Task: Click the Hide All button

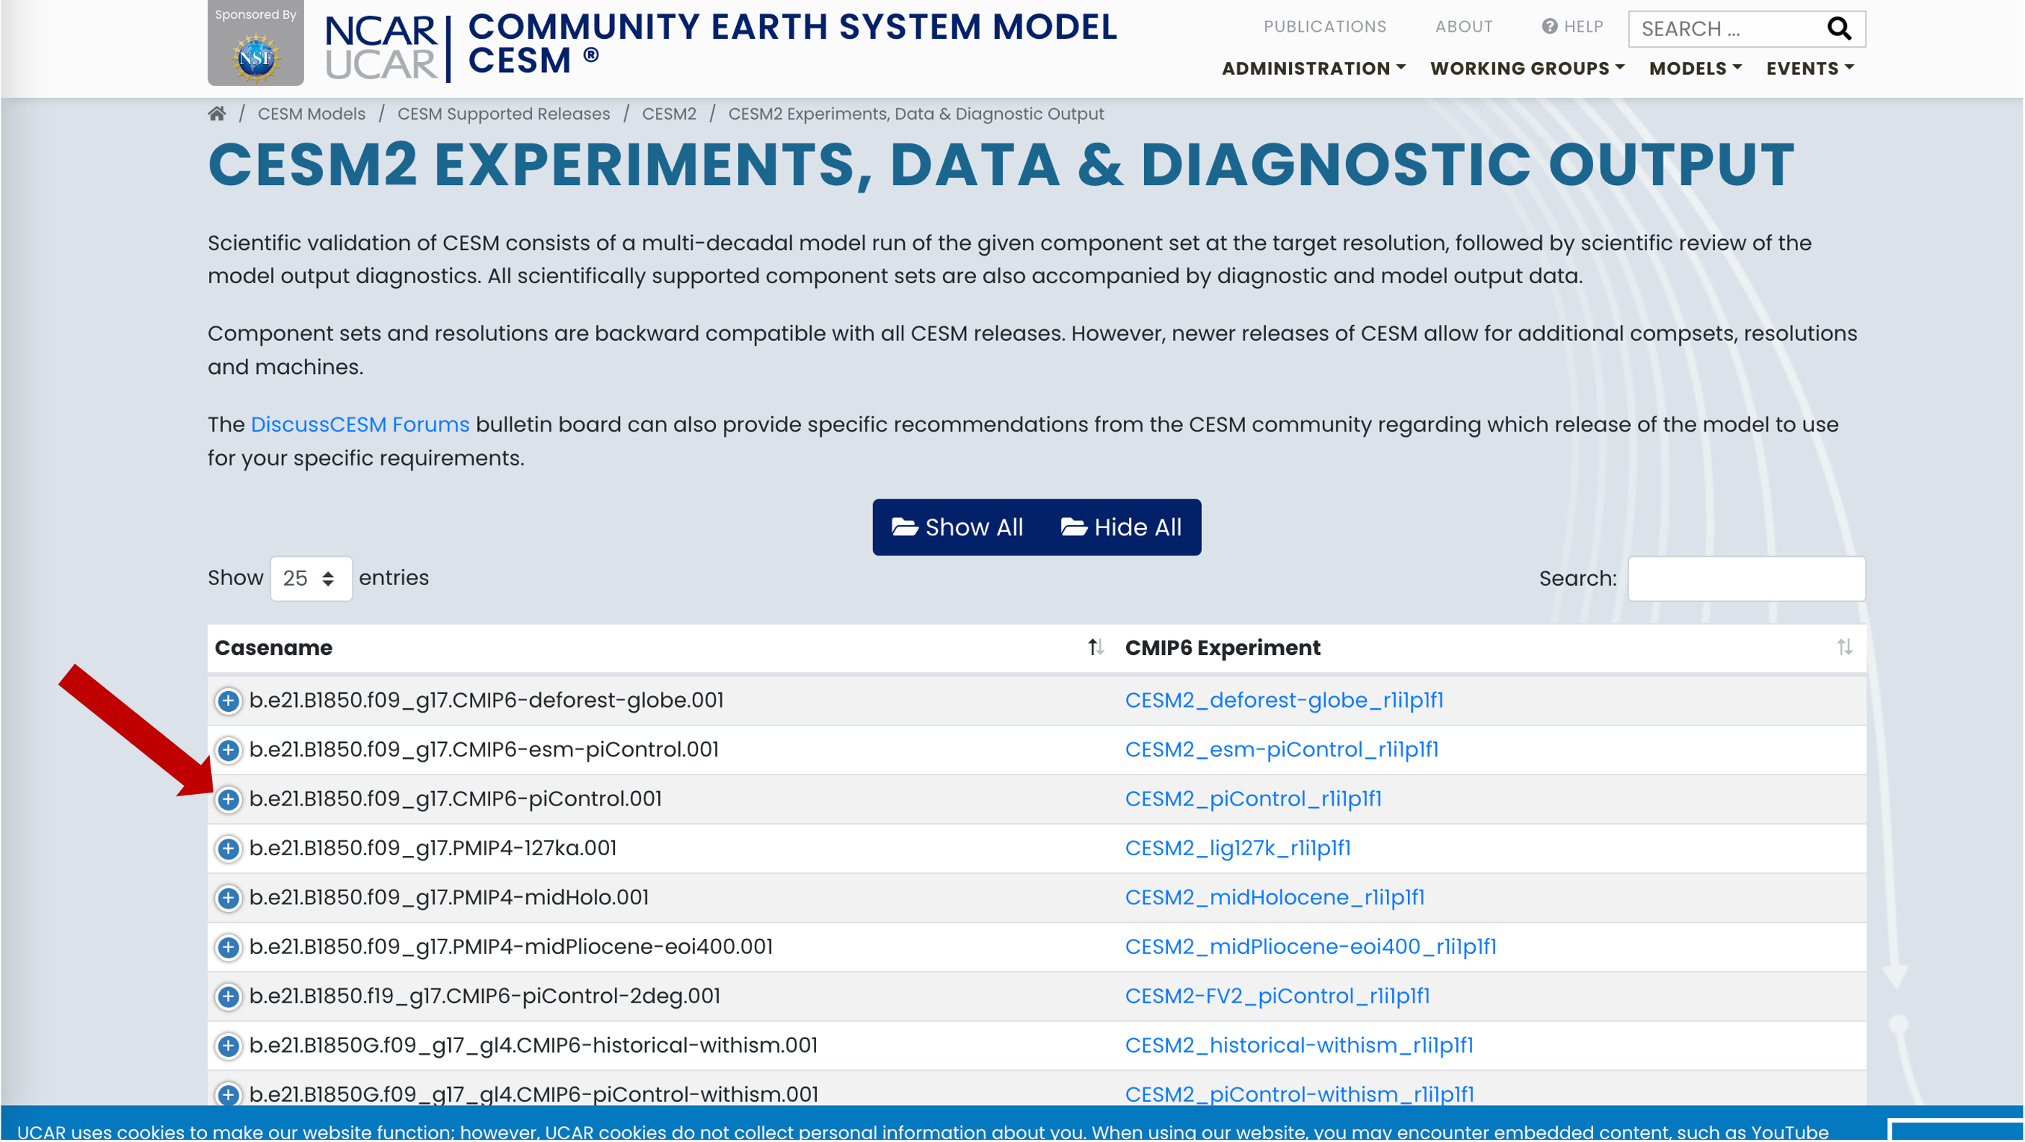Action: (x=1122, y=527)
